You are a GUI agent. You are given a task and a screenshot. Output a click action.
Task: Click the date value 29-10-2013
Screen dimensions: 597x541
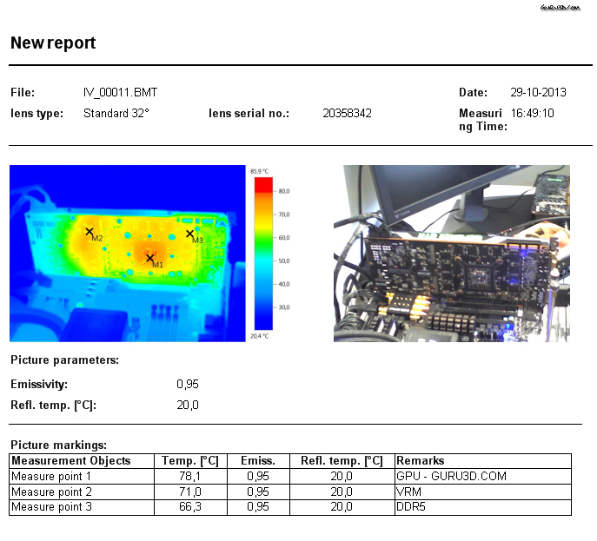pos(538,92)
